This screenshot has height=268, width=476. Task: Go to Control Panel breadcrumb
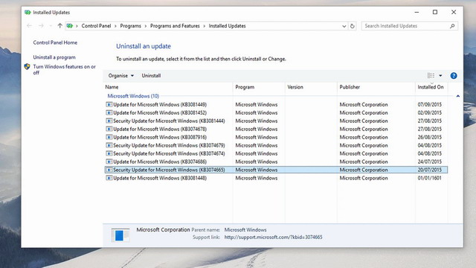(96, 26)
